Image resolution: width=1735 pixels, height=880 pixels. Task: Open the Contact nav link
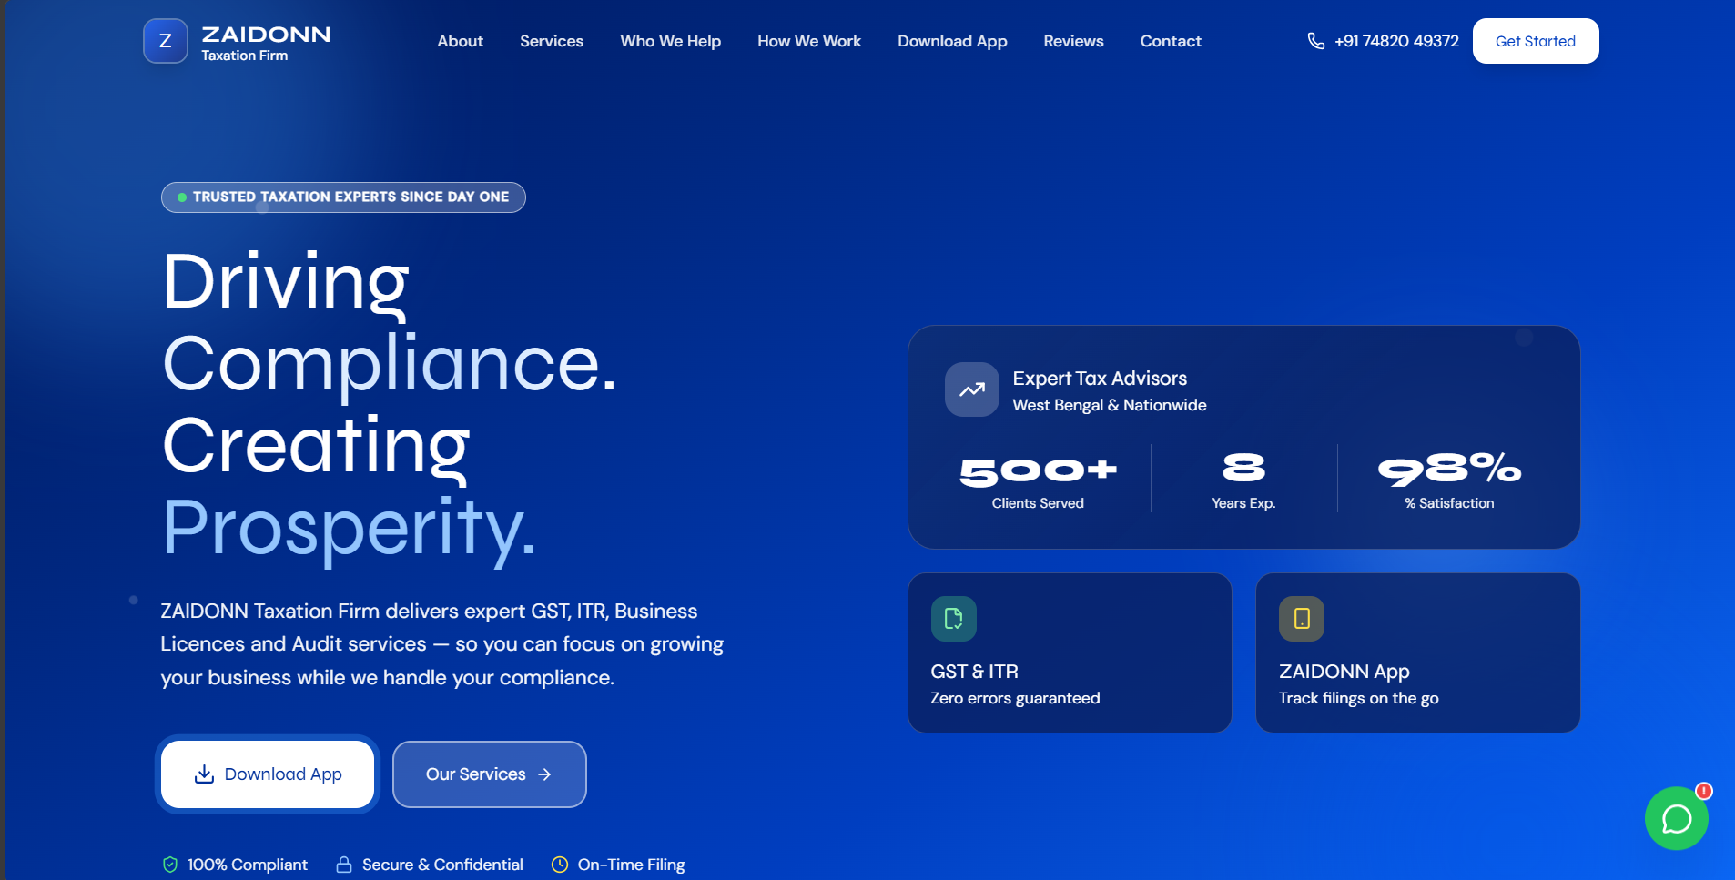(1171, 41)
